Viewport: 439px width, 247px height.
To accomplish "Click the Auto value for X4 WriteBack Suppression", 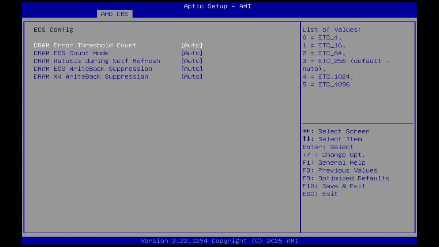I will [x=192, y=77].
